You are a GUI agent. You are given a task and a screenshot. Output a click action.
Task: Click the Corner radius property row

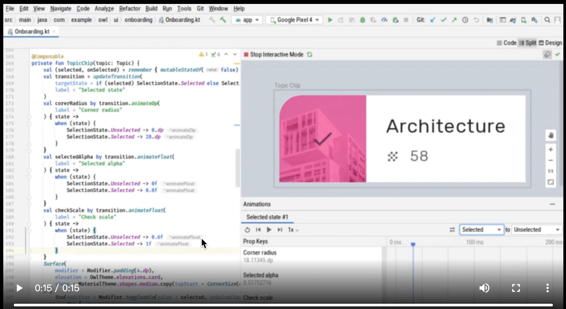coord(312,256)
